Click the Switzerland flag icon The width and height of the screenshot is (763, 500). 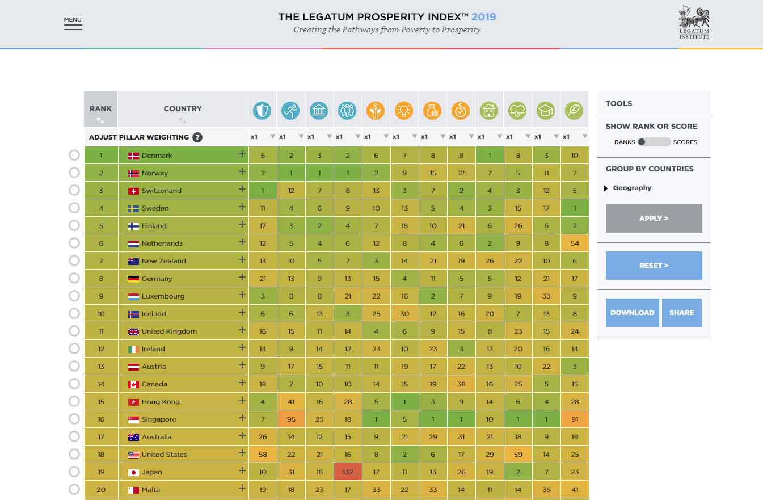[x=133, y=191]
